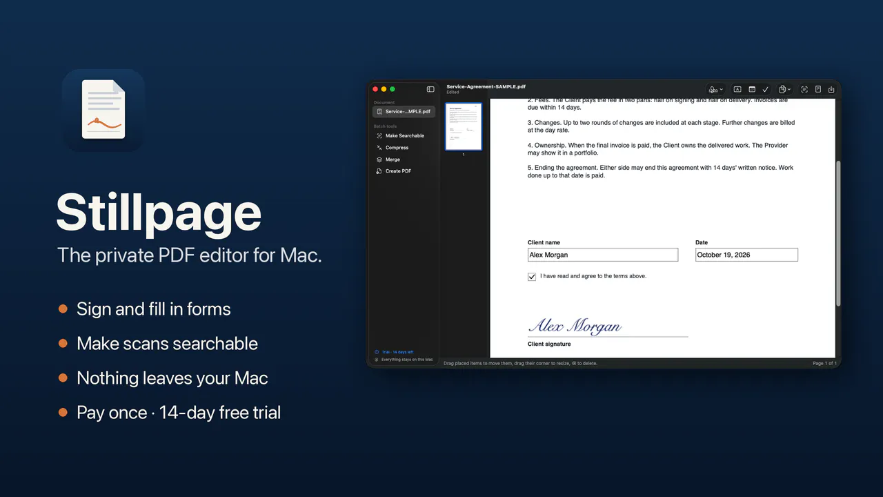Click the 'Batch tools' sidebar heading
Viewport: 883px width, 497px height.
tap(385, 126)
